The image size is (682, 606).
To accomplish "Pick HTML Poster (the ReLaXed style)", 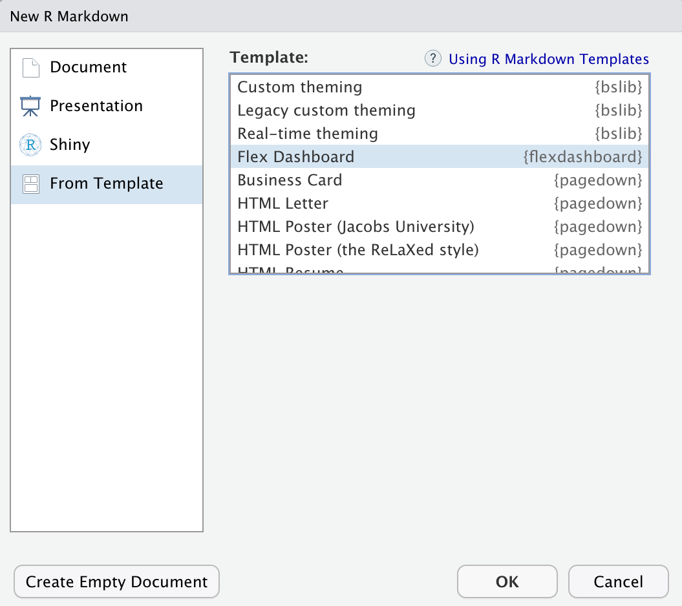I will pos(358,250).
